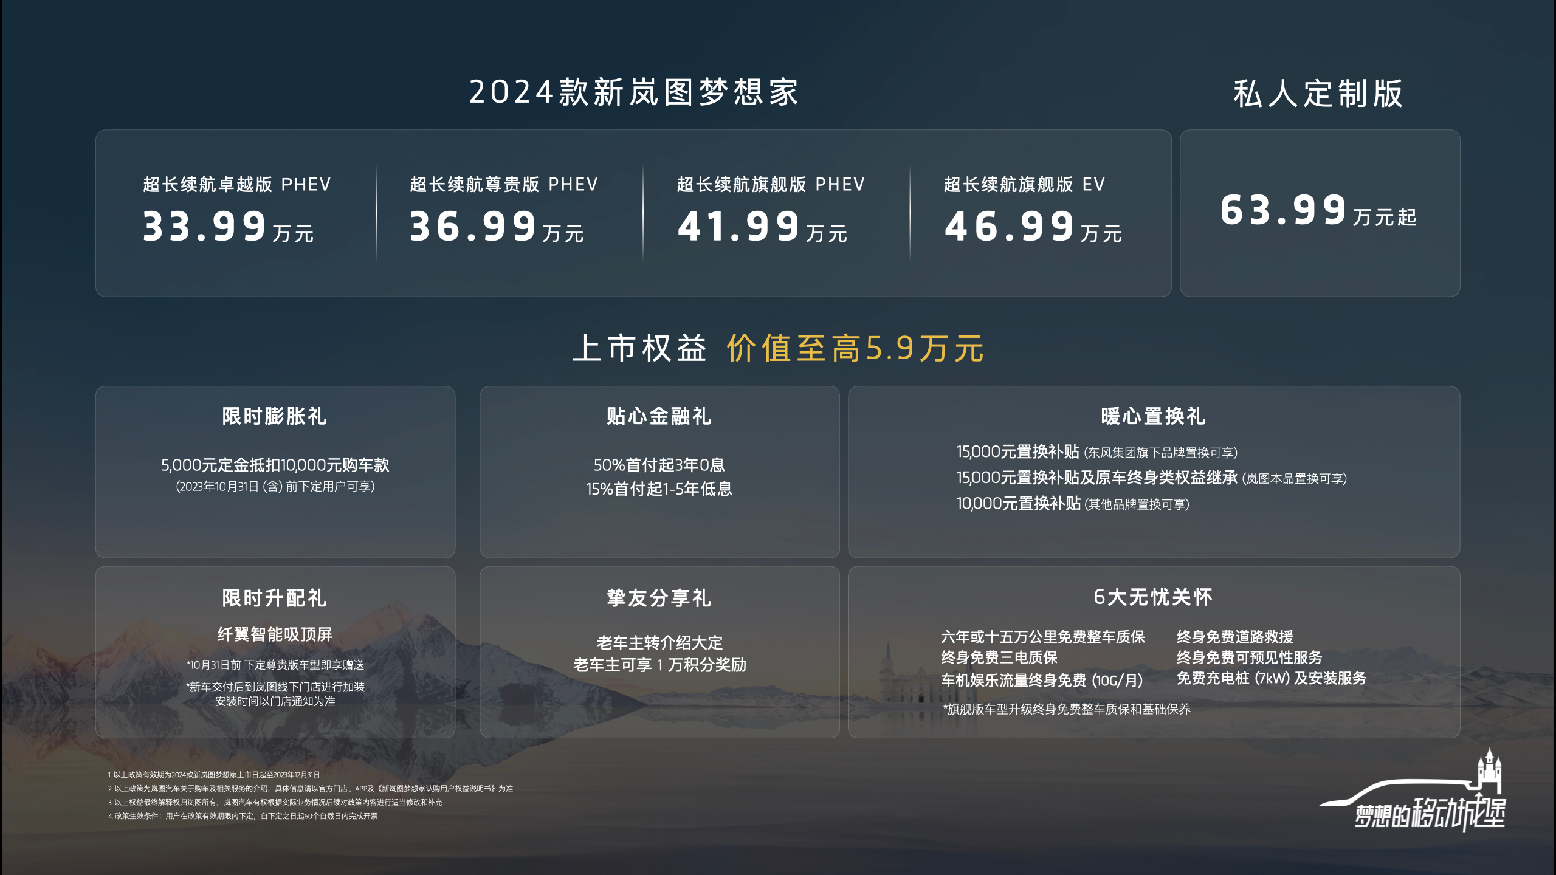Select the 超长续航旗舰版 EV label
1556x875 pixels.
(x=1024, y=184)
